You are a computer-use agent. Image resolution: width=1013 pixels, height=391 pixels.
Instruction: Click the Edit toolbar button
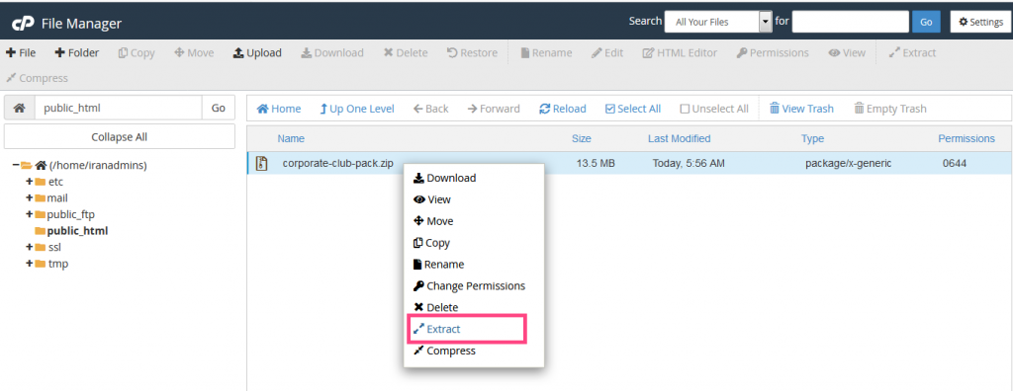point(607,53)
